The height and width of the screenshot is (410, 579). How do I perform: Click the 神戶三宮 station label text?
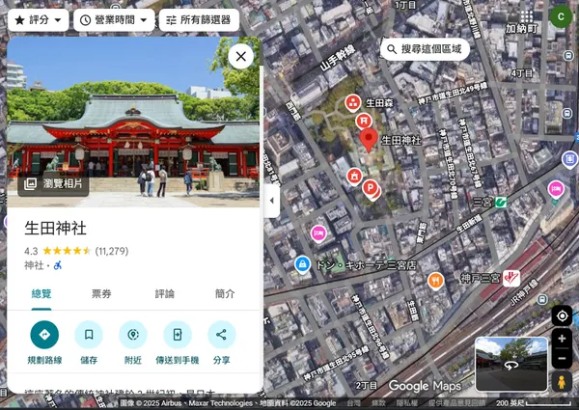tap(480, 278)
